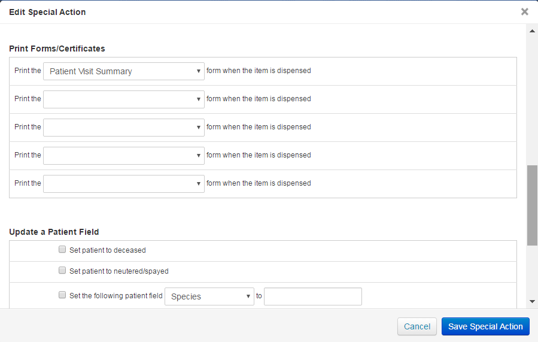
Task: Expand the fourth Print the form dropdown
Action: point(124,156)
